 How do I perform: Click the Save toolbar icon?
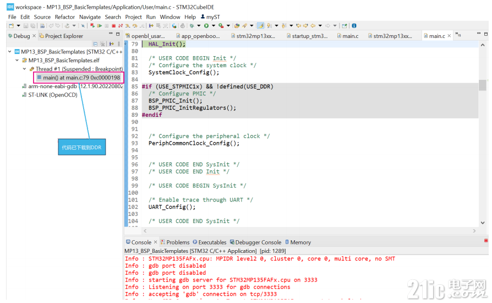point(26,26)
